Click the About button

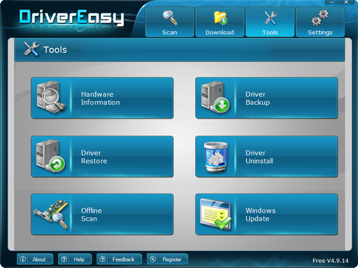coord(35,259)
